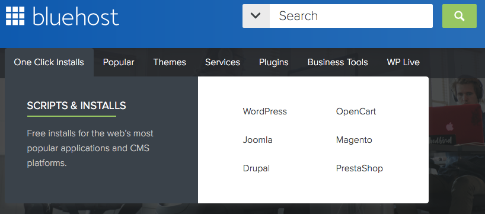
Task: Open the Popular menu item
Action: coord(119,62)
